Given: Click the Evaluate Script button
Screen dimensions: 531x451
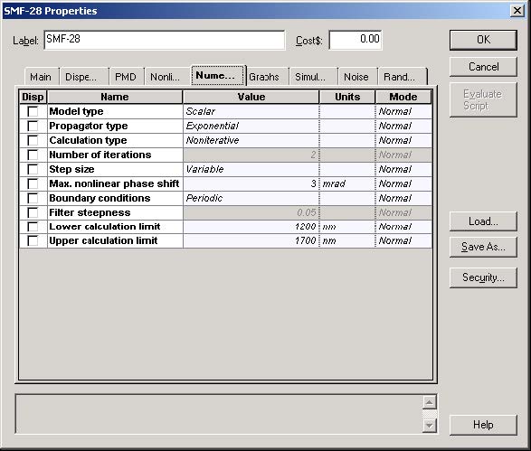Looking at the screenshot, I should (x=483, y=99).
